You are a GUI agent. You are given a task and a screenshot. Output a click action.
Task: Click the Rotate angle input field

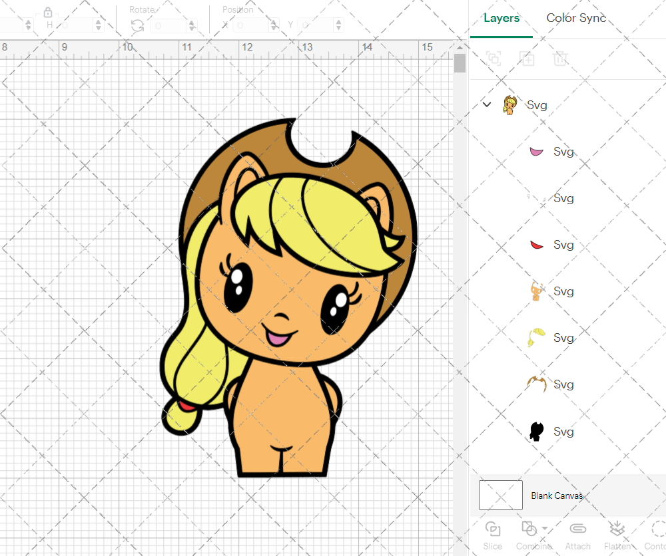click(x=168, y=25)
